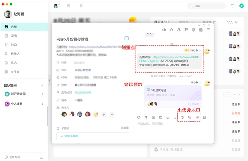Tick the task completion checkbox
The image size is (248, 161).
point(126,38)
